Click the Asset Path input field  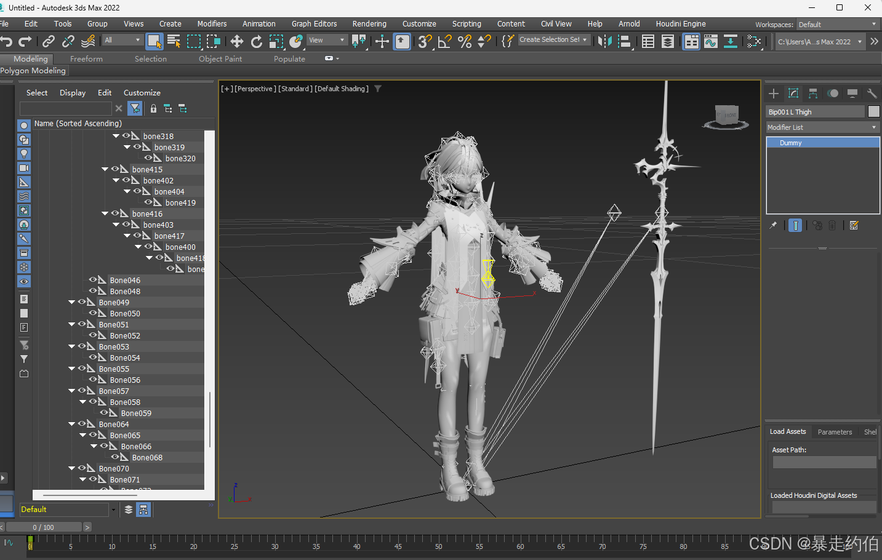(824, 462)
